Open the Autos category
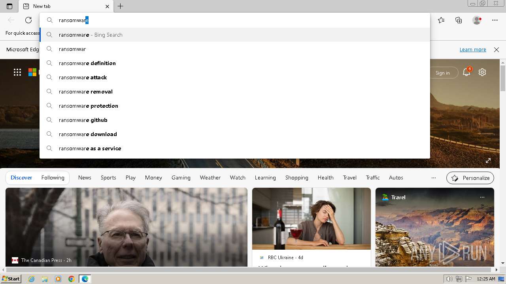The height and width of the screenshot is (284, 506). 396,177
